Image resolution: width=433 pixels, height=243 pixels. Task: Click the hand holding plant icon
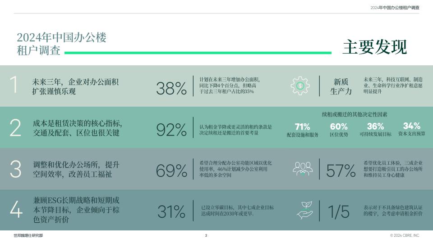(x=304, y=210)
